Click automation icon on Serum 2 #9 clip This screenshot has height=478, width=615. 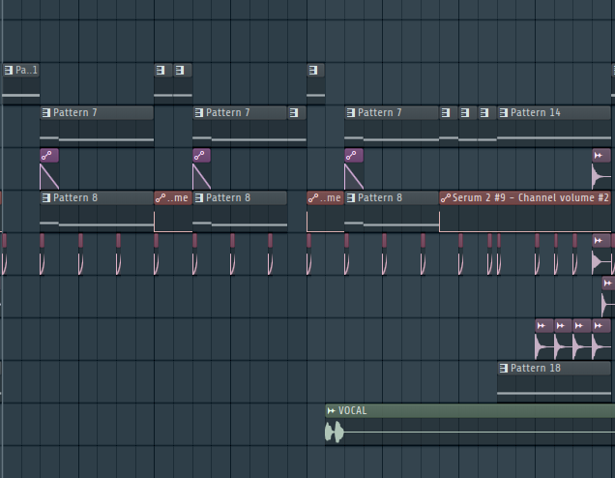pos(446,198)
